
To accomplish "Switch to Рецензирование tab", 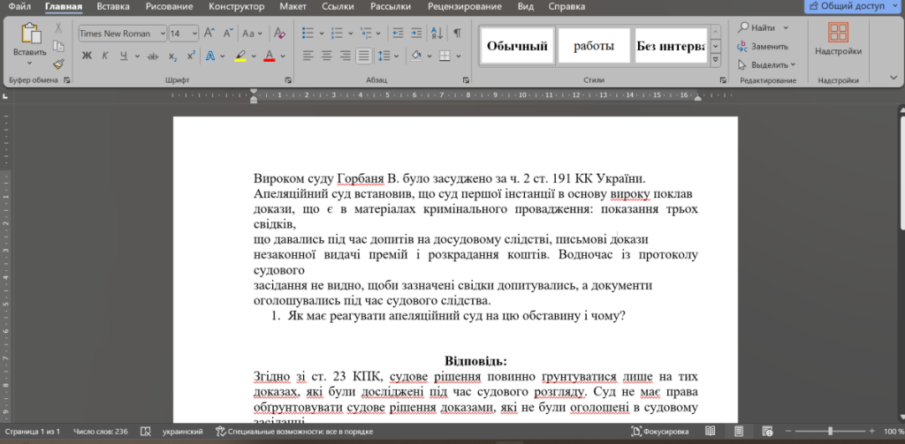I will 464,7.
